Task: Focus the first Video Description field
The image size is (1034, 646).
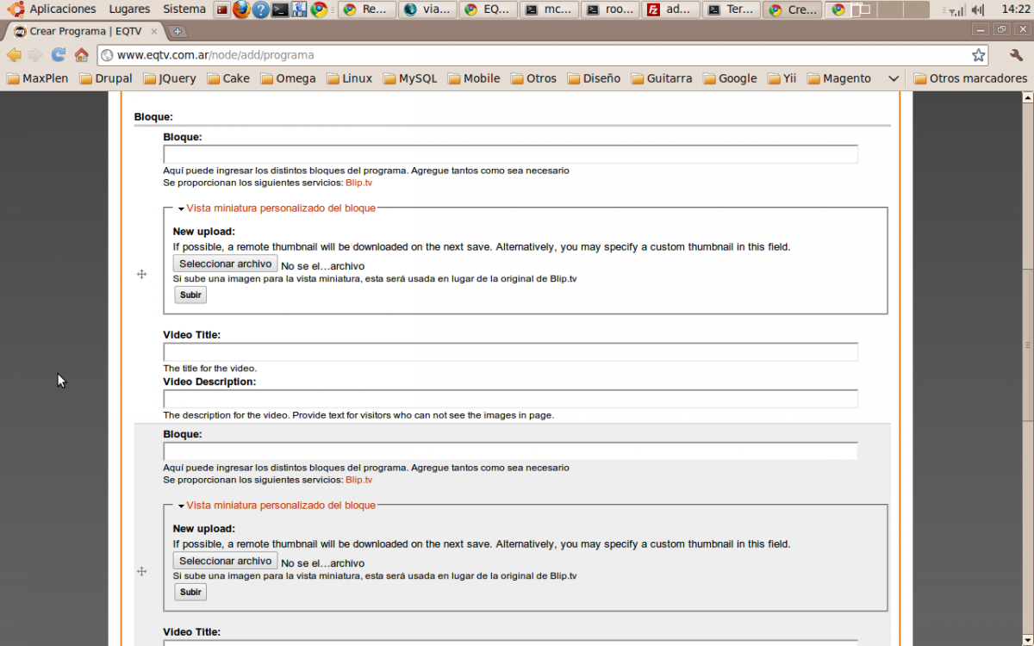Action: click(x=511, y=399)
